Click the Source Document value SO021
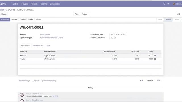The height and width of the screenshot is (102, 182). pyautogui.click(x=113, y=38)
